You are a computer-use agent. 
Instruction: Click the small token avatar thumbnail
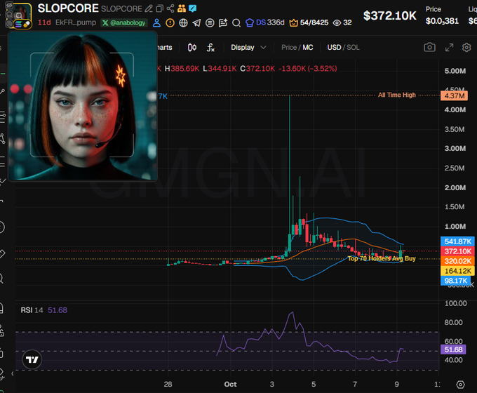pos(19,16)
